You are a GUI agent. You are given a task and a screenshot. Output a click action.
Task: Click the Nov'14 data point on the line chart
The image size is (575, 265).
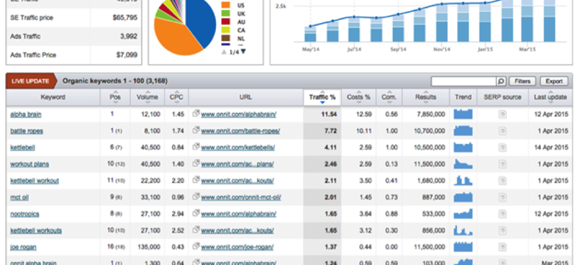(442, 4)
